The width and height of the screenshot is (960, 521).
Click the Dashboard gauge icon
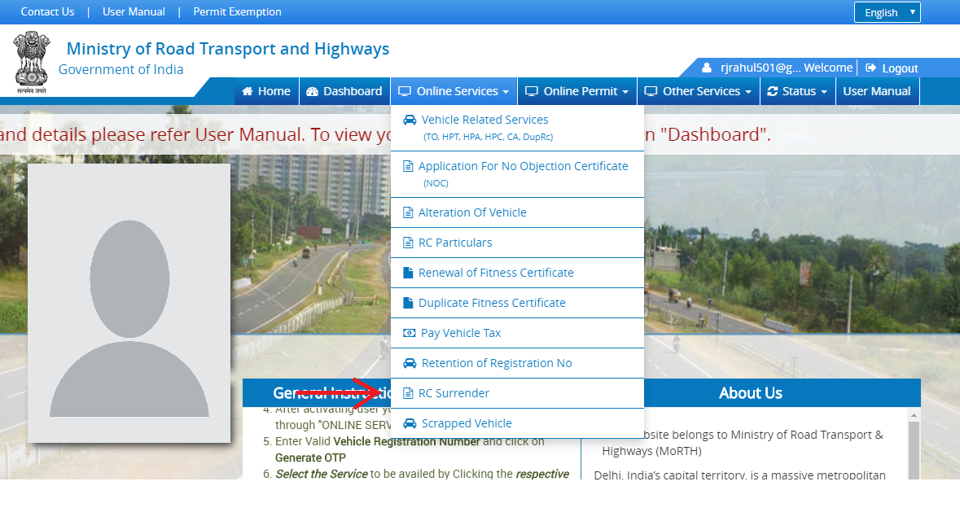(x=312, y=91)
